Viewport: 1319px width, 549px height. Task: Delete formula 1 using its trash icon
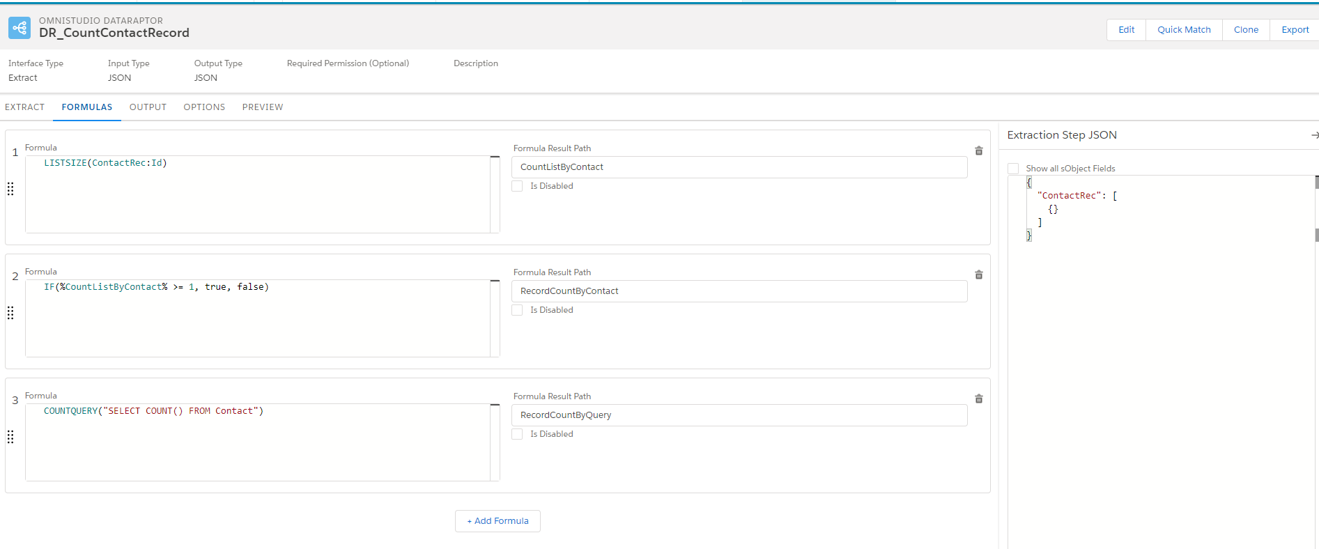(x=978, y=151)
